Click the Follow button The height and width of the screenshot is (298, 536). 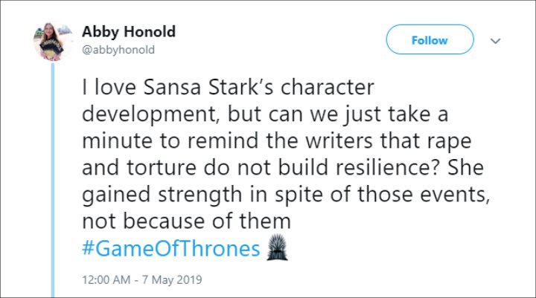[430, 39]
